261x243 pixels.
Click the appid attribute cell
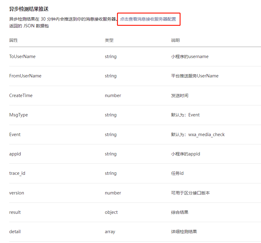pyautogui.click(x=15, y=154)
